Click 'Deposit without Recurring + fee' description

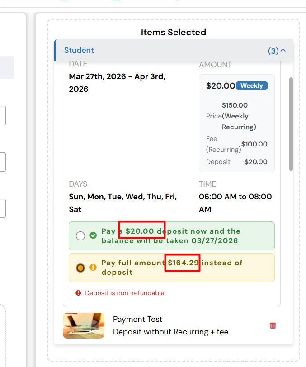170,332
